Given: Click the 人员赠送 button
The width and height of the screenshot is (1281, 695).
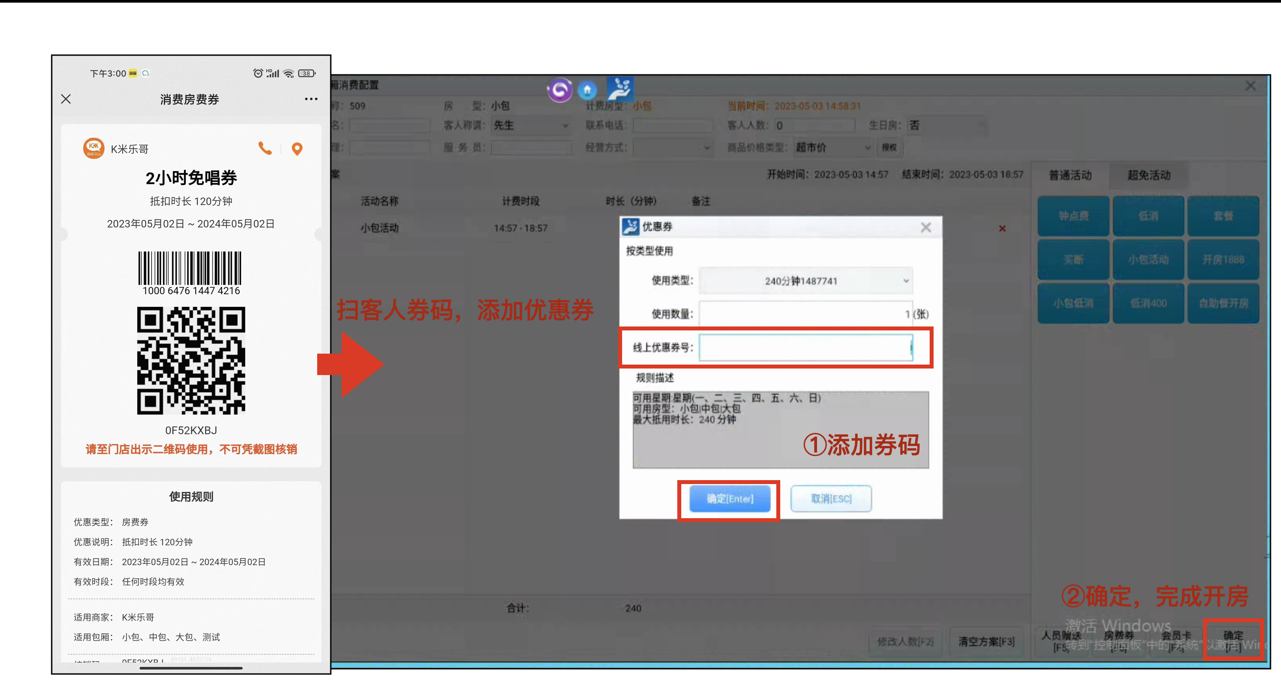Looking at the screenshot, I should tap(1061, 641).
